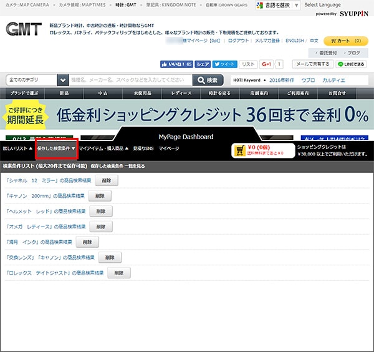Open ヘルメット レッド search results link
Viewport: 374px width, 352px height.
[x=46, y=212]
